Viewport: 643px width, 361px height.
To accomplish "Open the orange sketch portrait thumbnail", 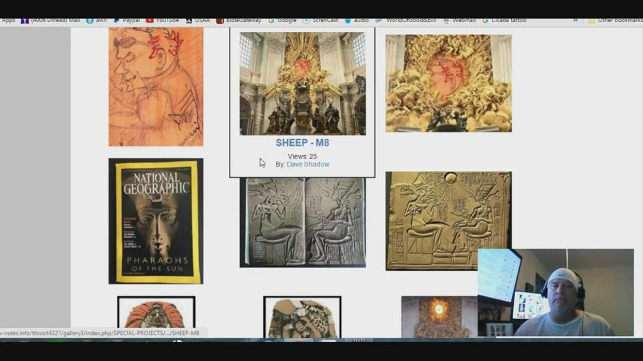I will pyautogui.click(x=156, y=86).
